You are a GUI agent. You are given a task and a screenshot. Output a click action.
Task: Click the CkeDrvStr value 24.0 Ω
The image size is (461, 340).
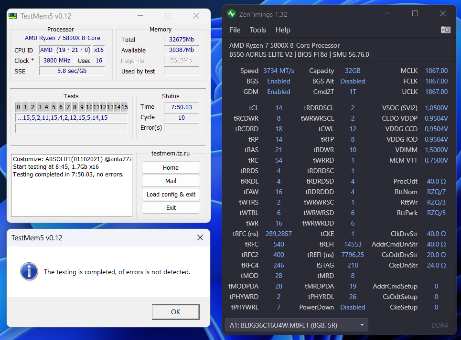point(436,265)
